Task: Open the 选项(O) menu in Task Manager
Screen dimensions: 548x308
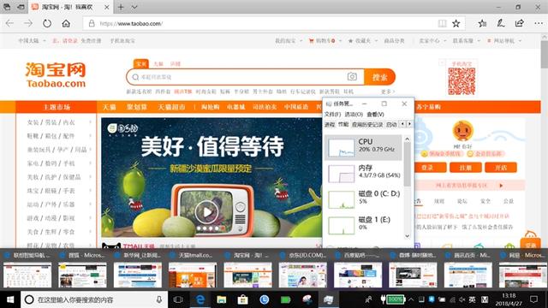Action: [x=354, y=114]
